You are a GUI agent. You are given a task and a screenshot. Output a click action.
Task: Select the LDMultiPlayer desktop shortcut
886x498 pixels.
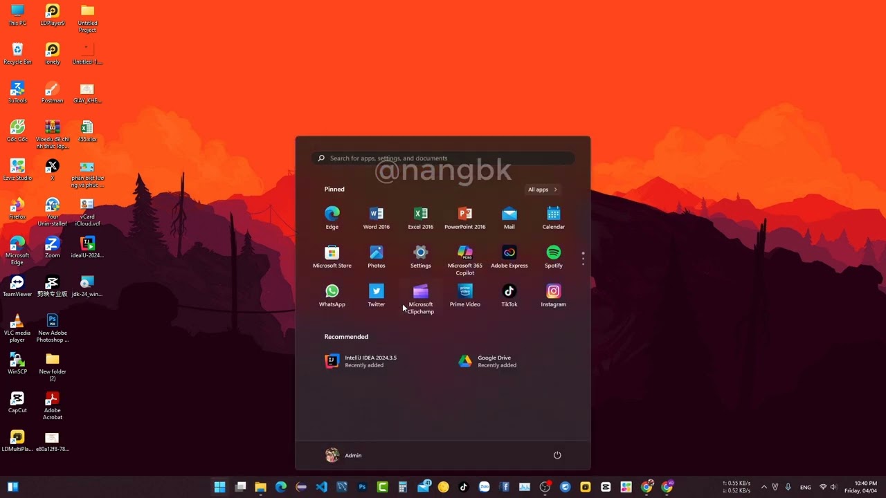tap(17, 441)
